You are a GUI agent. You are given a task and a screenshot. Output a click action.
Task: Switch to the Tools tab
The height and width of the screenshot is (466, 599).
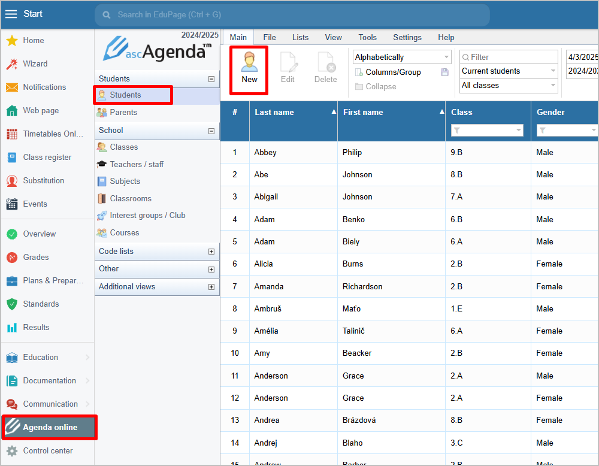click(x=367, y=37)
